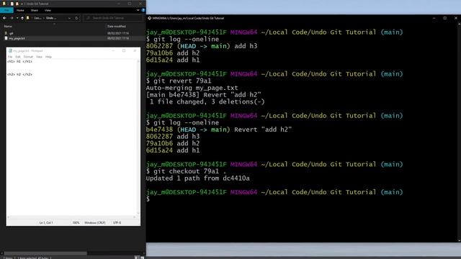Click the terminal window vertical scrollbar

(460, 132)
